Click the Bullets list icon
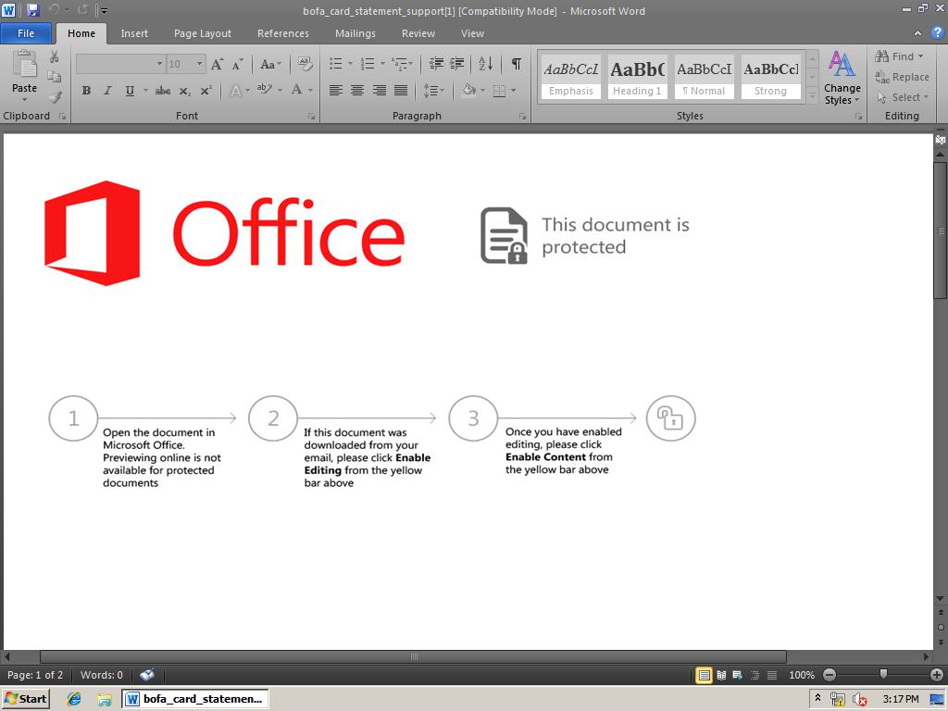The width and height of the screenshot is (948, 711). pyautogui.click(x=336, y=64)
